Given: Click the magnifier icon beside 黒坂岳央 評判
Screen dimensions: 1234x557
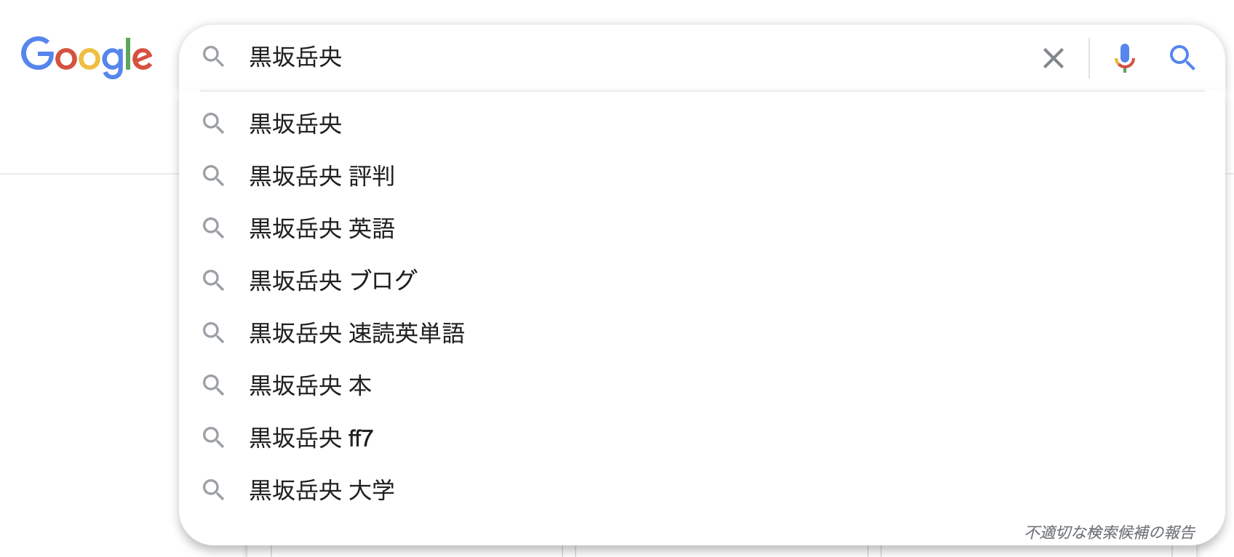Looking at the screenshot, I should click(x=213, y=175).
